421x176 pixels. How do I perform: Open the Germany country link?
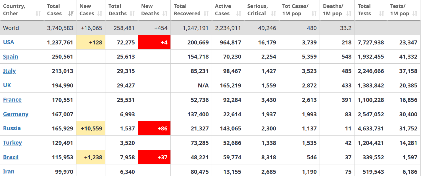pos(16,114)
